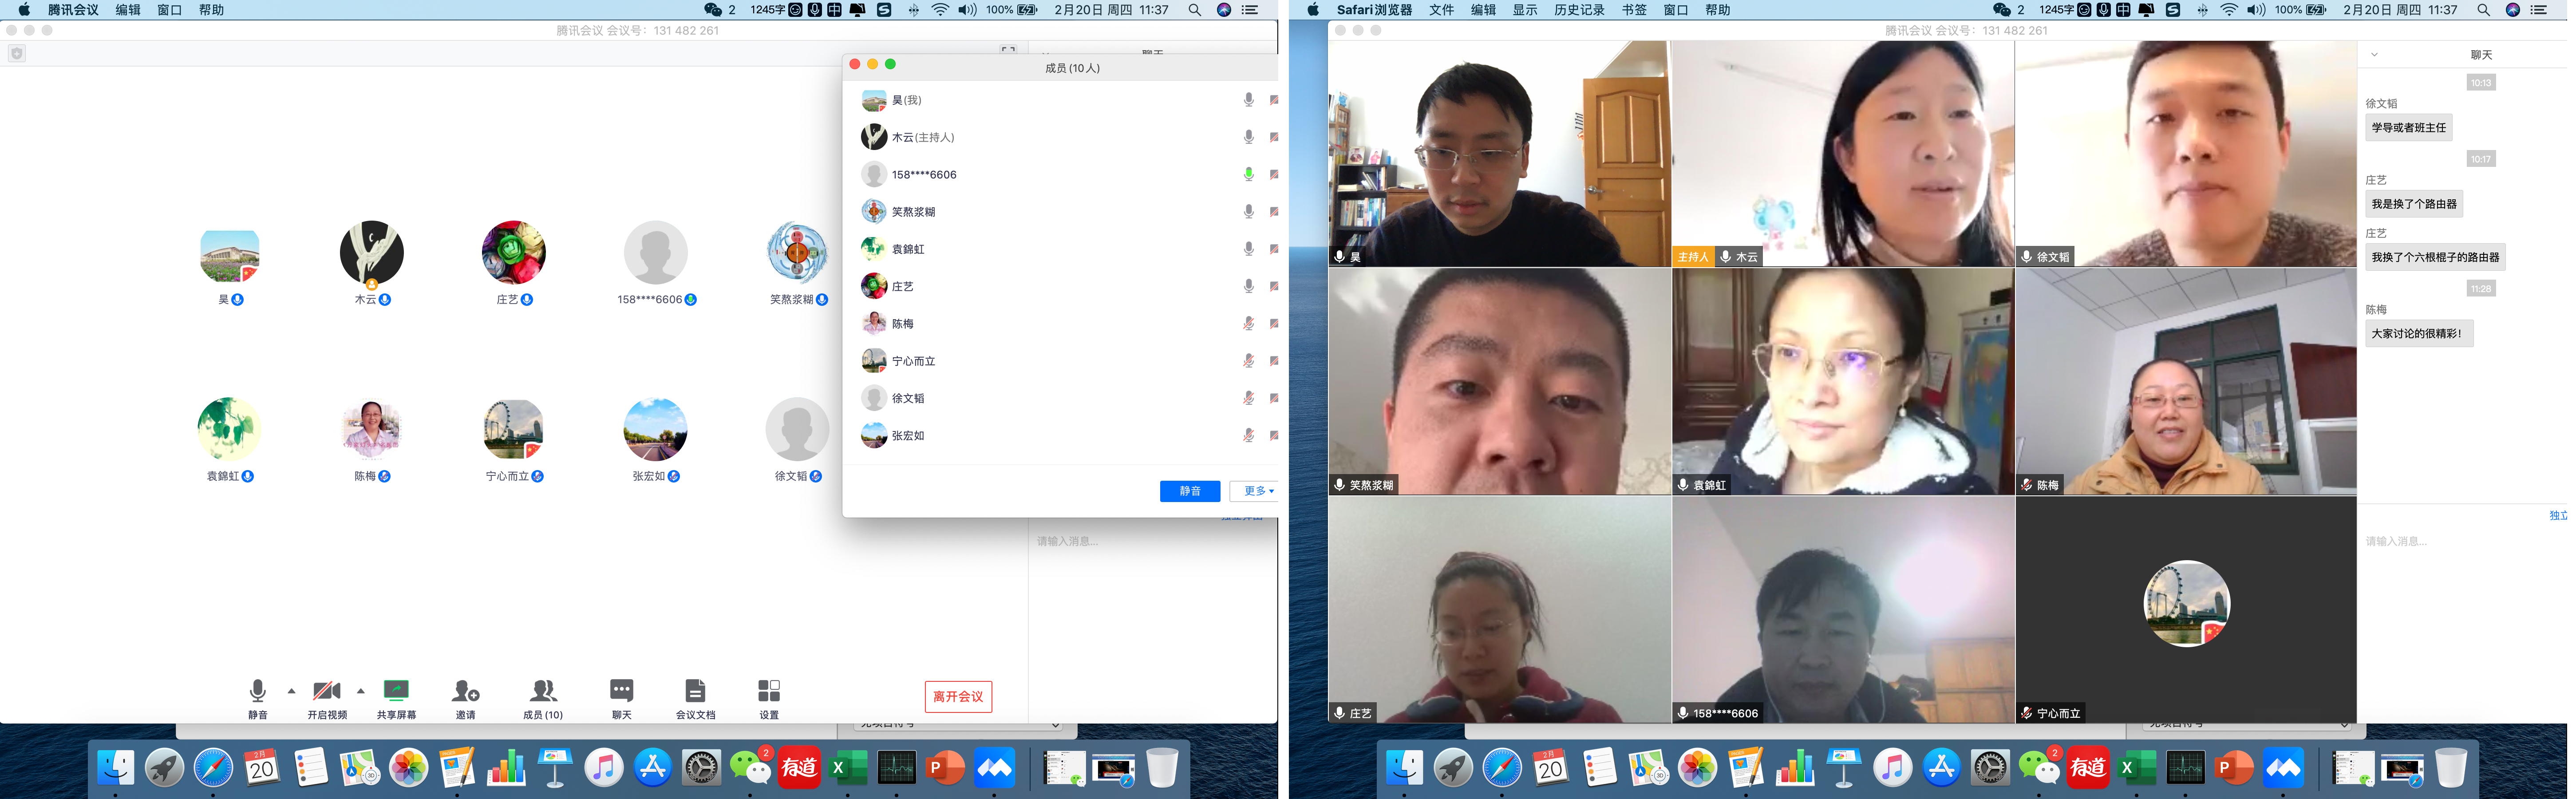This screenshot has height=799, width=2576.
Task: Open the 历史记录 menu
Action: click(1579, 10)
